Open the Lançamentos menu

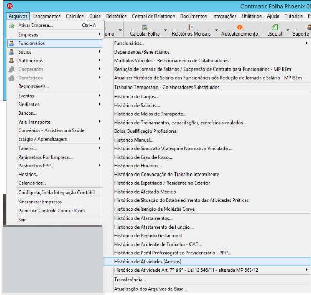47,16
